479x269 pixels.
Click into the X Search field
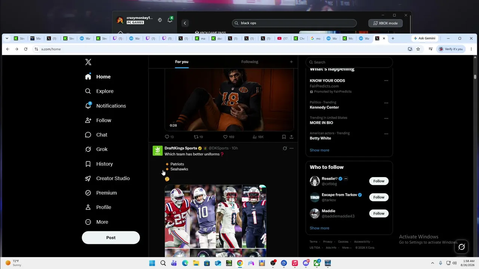coord(349,62)
